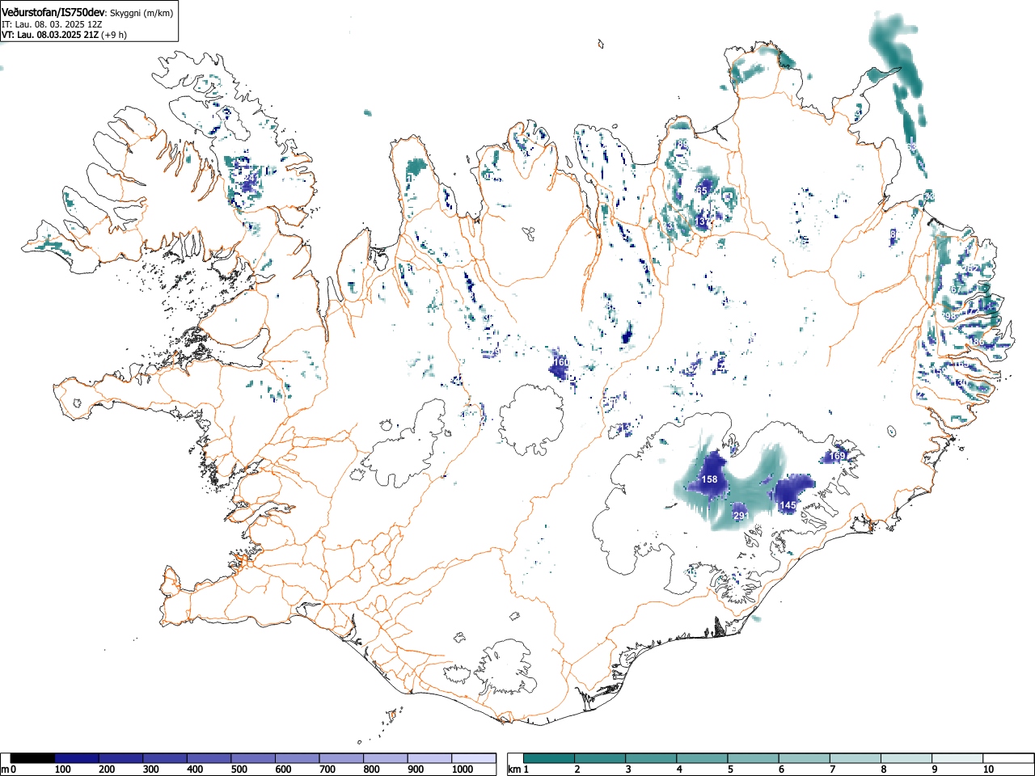Click the 186 visibility value in the east fjords
Screen dimensions: 1035x776
[x=978, y=343]
